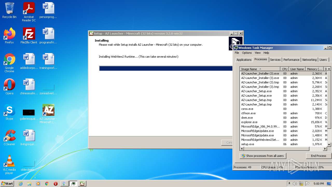Screen dimensions: 332x187
Task: Click the volume speaker tray icon
Action: click(x=295, y=184)
